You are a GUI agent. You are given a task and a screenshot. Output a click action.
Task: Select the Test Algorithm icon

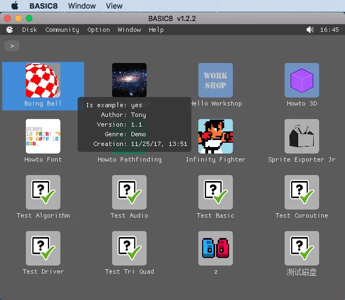[43, 192]
